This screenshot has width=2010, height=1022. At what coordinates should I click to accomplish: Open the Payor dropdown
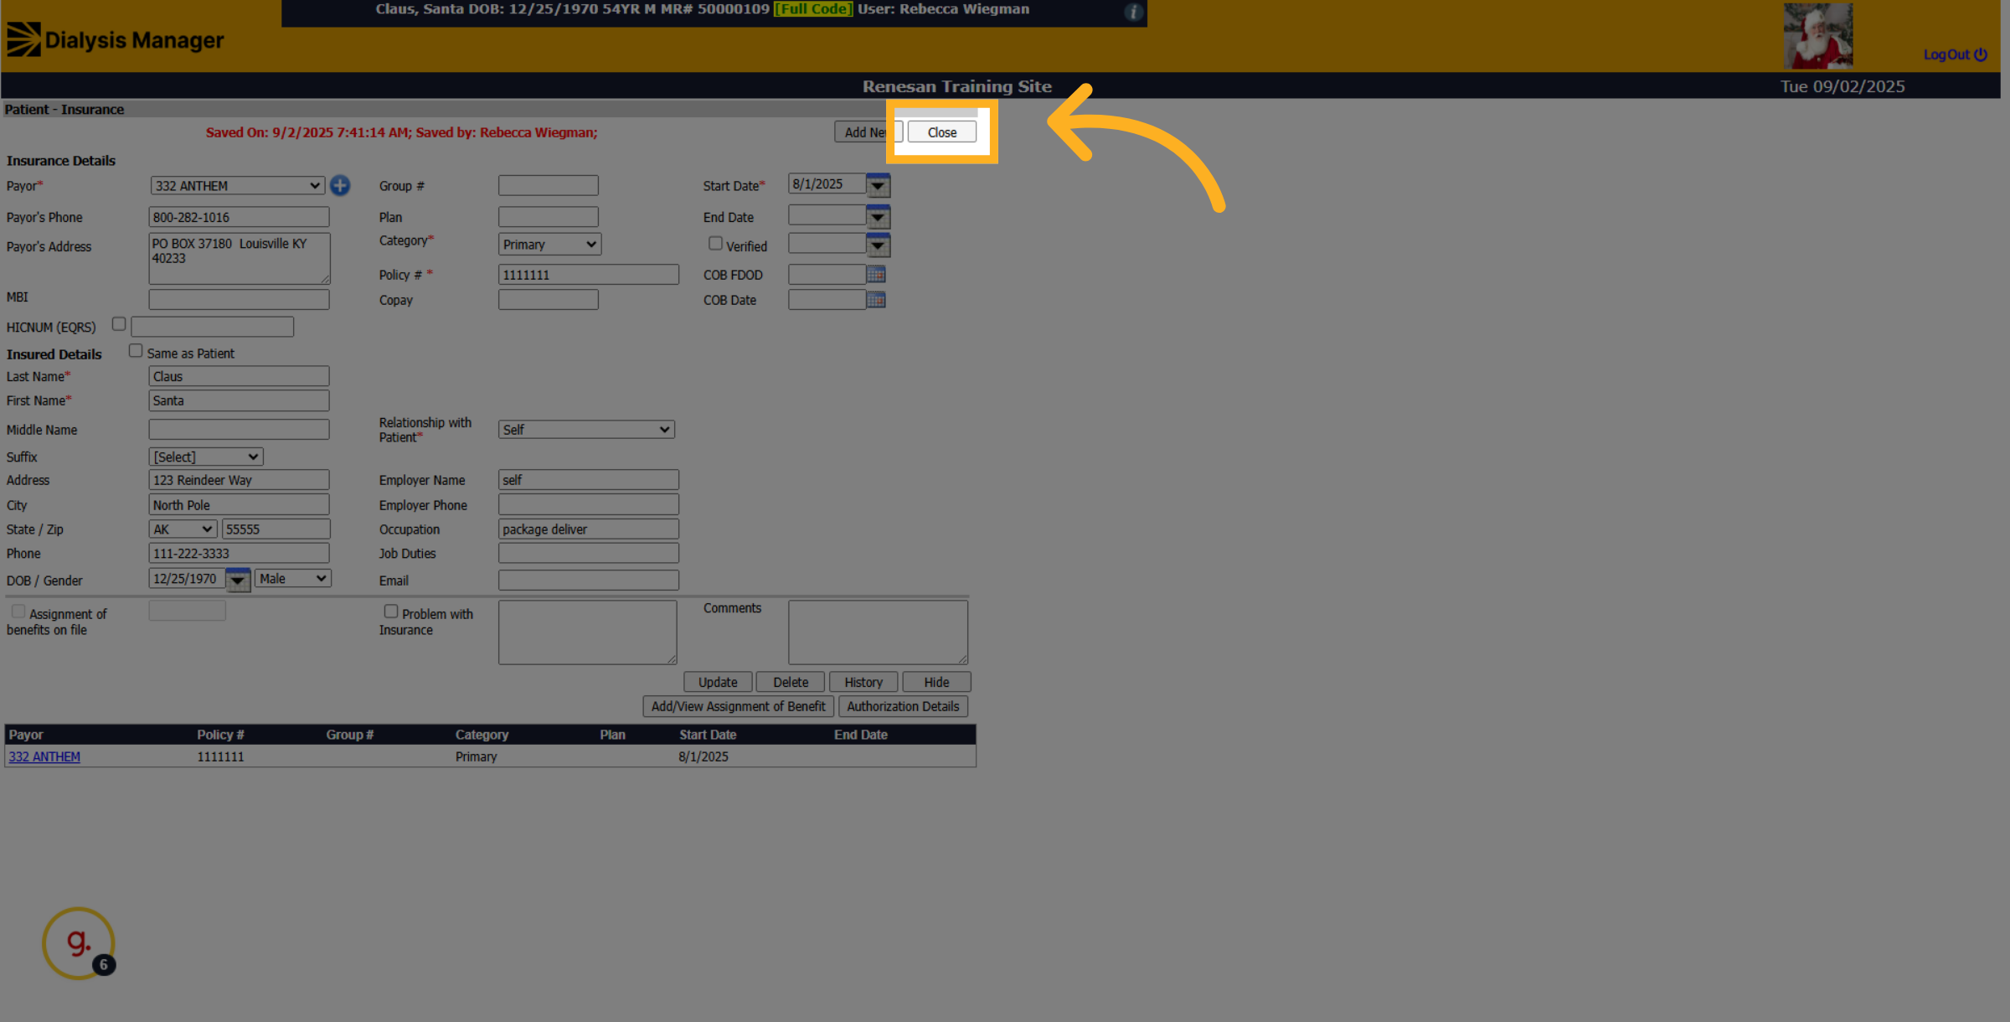[237, 185]
